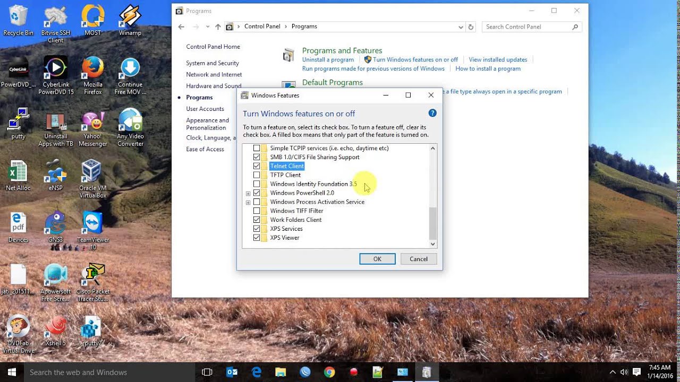680x382 pixels.
Task: Check the Windows TIFF IFilter box
Action: [257, 211]
